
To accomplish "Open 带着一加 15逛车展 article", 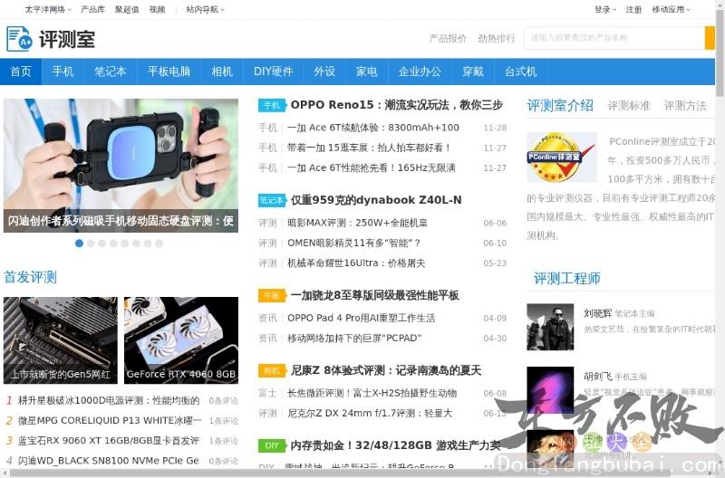I will (369, 148).
